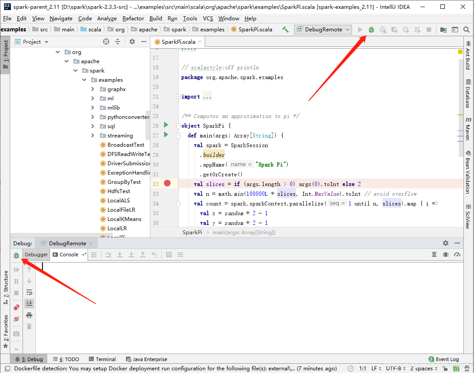Collapse the examples folder in tree
This screenshot has width=474, height=373.
coord(84,80)
